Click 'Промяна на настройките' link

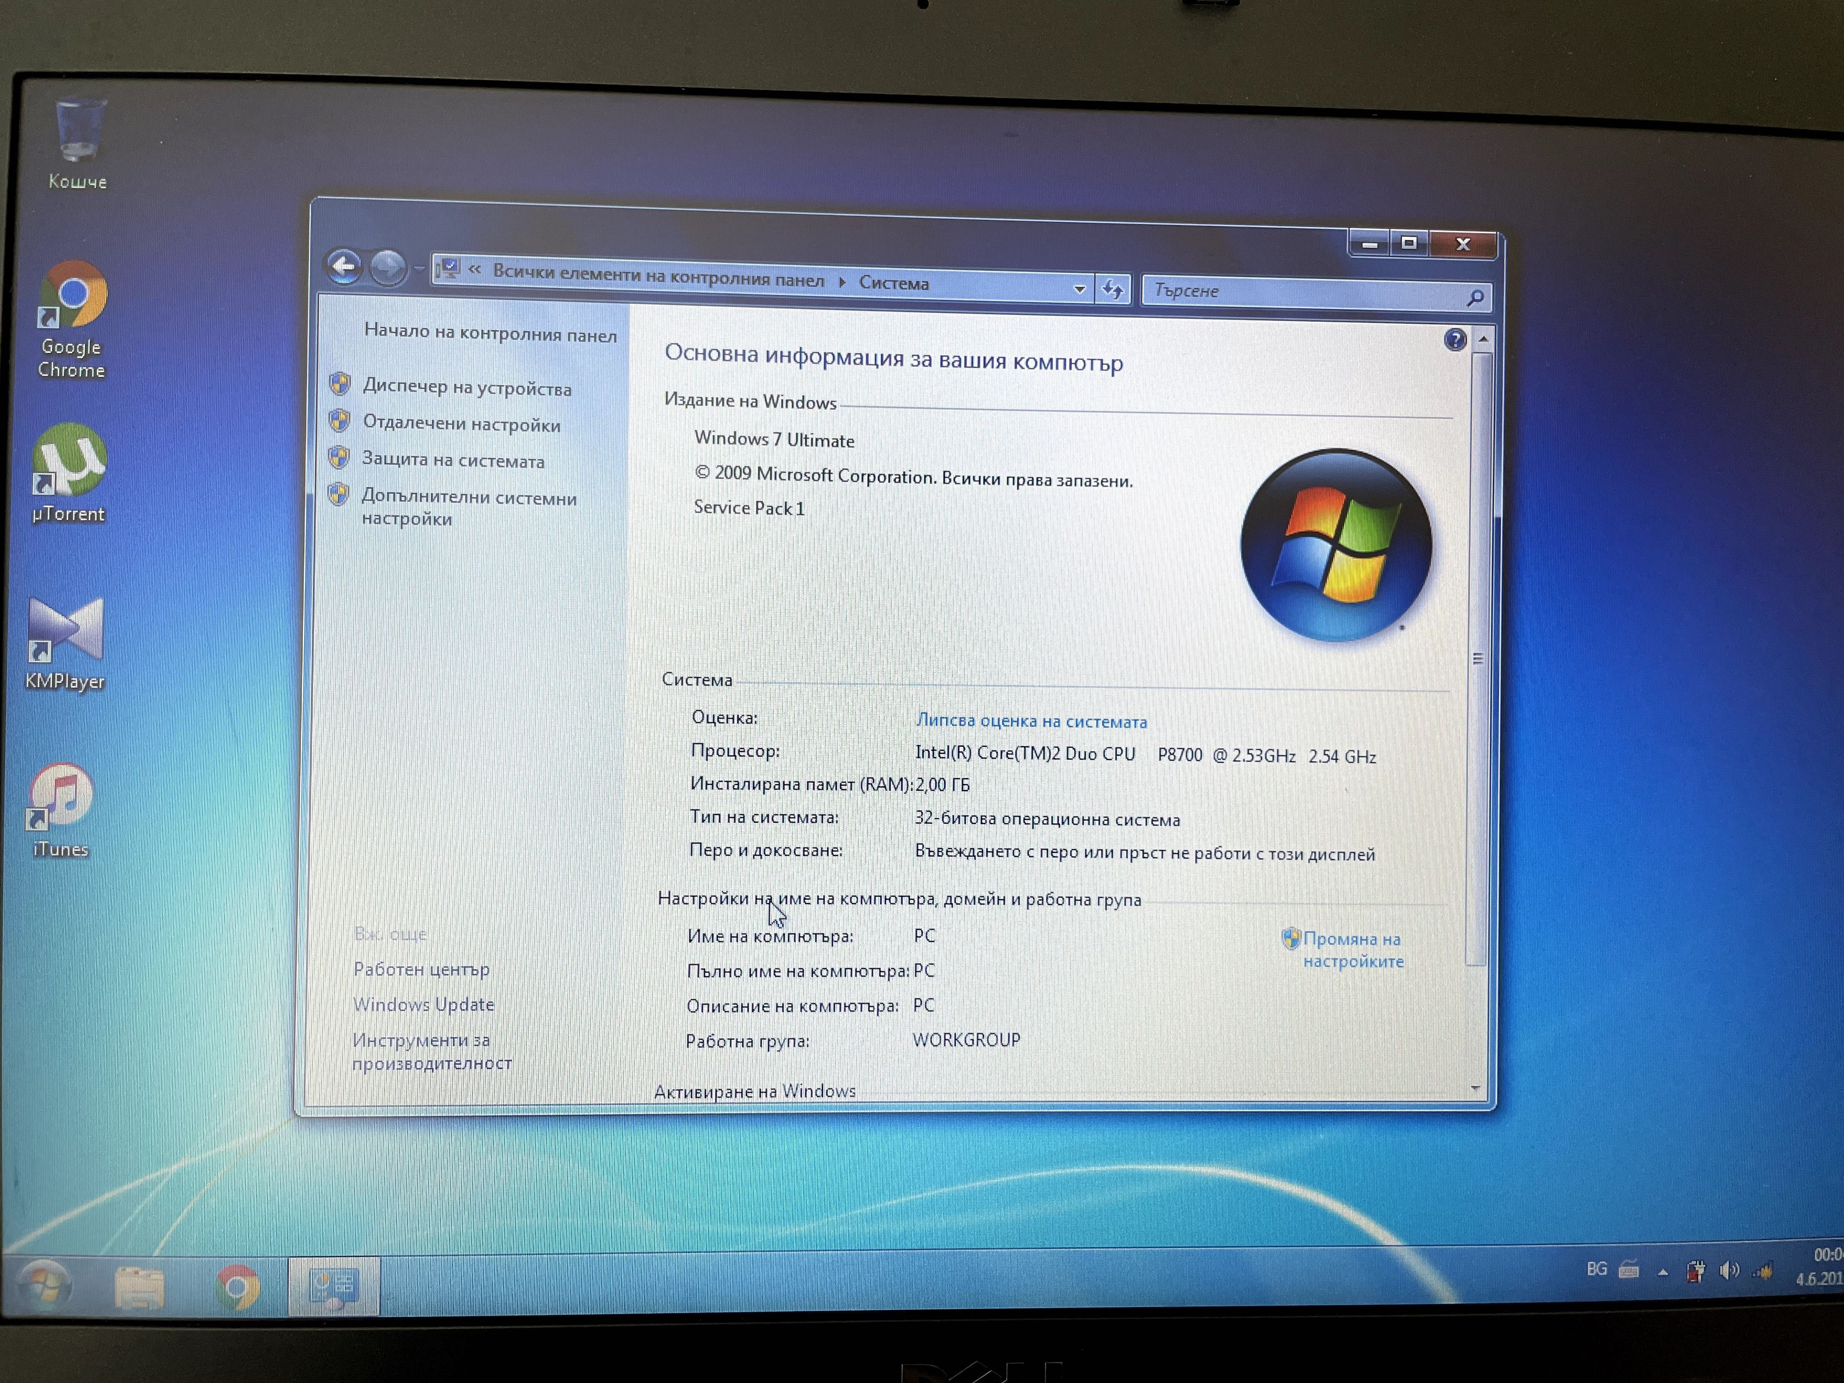click(x=1353, y=949)
